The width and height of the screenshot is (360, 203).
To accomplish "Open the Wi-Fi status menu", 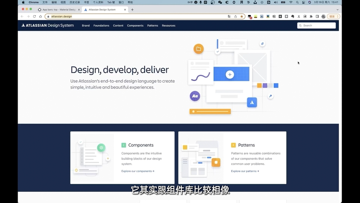I will tap(291, 2).
